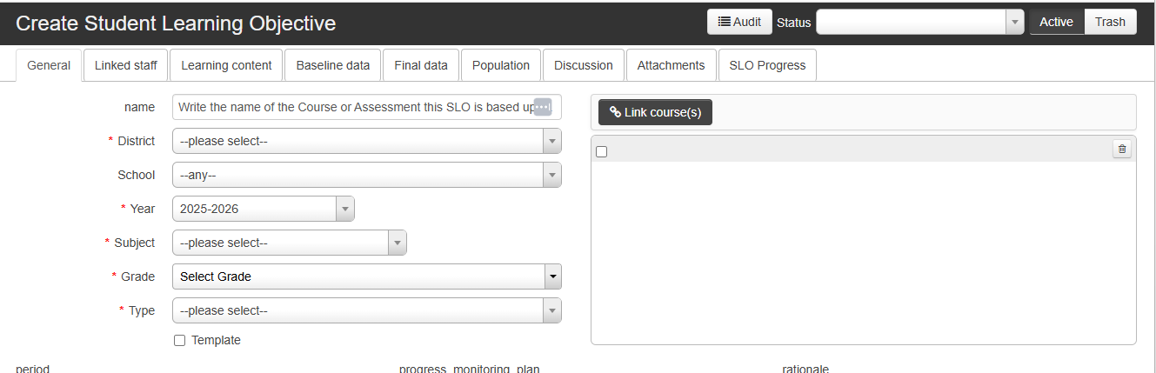Click the ellipsis icon in name field
This screenshot has width=1156, height=373.
[x=542, y=107]
